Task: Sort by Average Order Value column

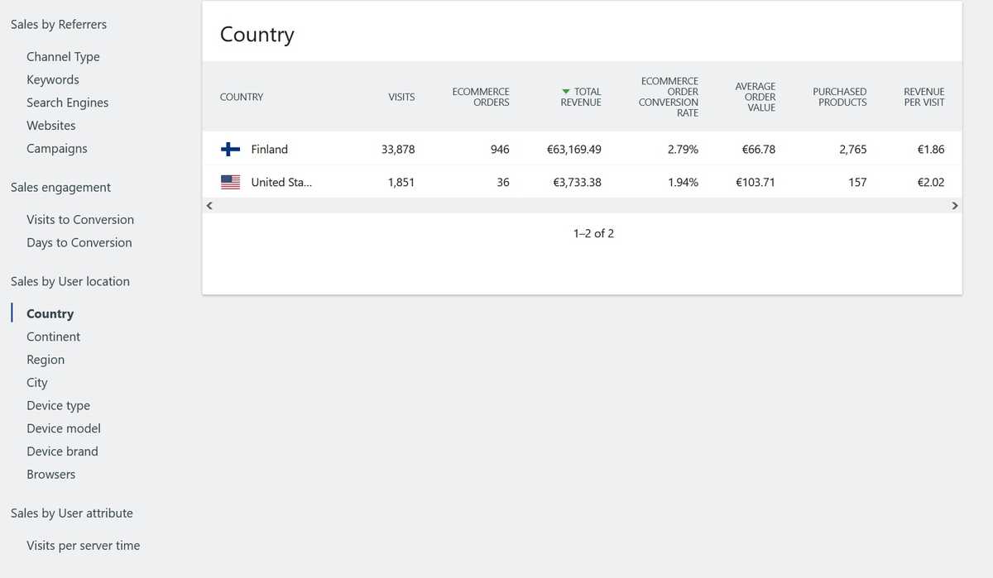Action: point(756,97)
